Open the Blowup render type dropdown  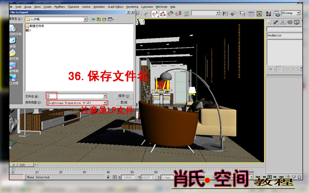click(x=298, y=13)
